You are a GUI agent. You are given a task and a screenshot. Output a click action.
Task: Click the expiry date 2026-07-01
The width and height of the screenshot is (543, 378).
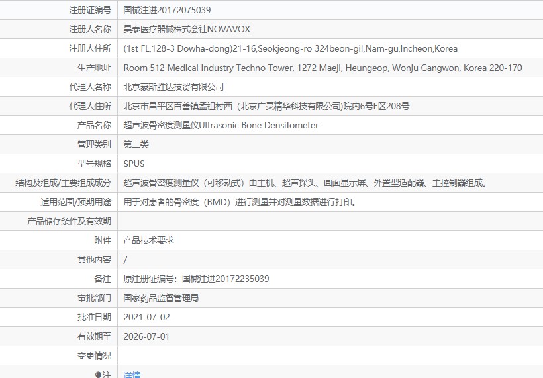[x=146, y=336]
